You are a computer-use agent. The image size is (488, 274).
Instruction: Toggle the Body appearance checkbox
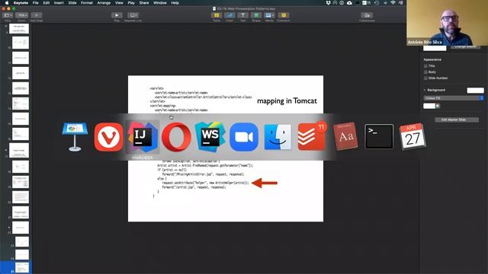click(x=425, y=72)
